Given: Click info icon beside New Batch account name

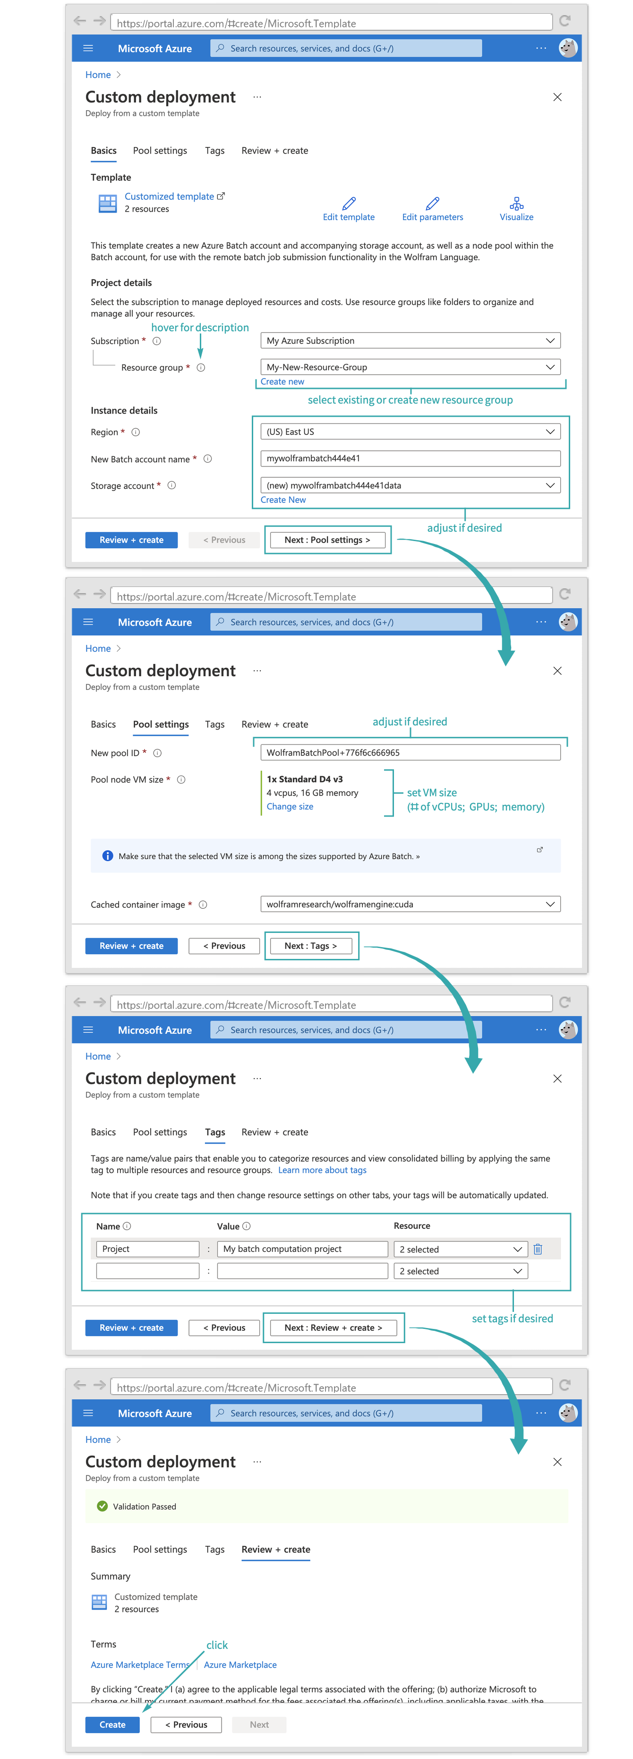Looking at the screenshot, I should point(207,459).
